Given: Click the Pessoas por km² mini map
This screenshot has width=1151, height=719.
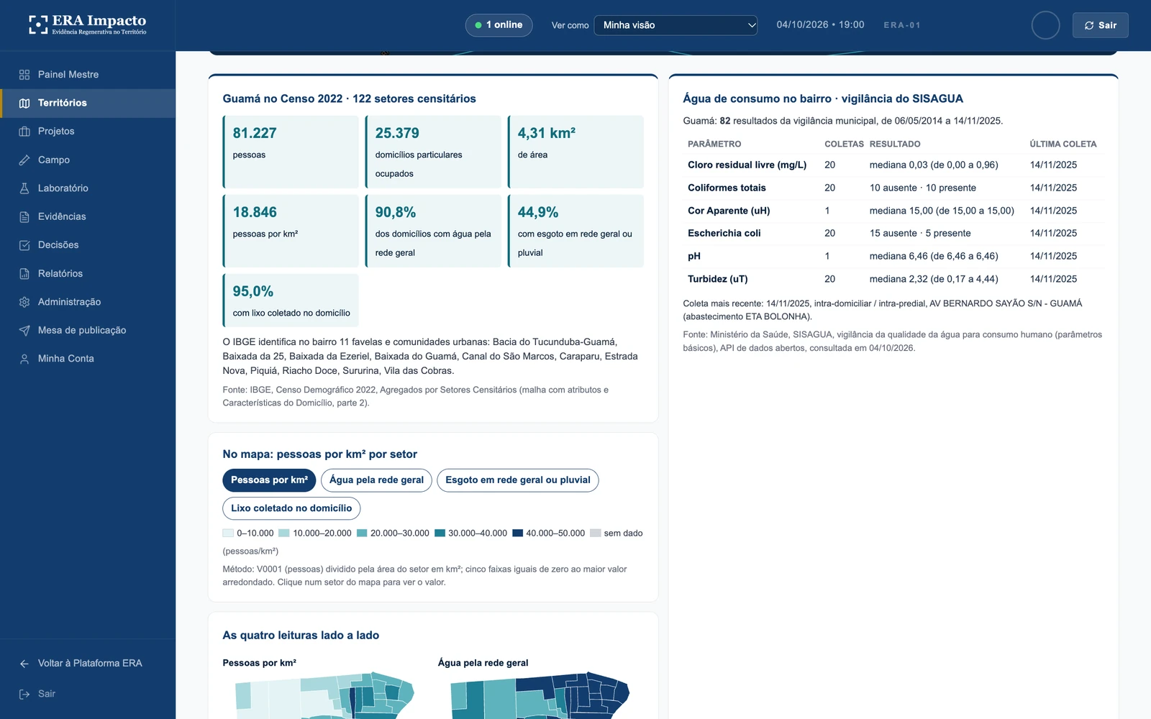Looking at the screenshot, I should tap(324, 696).
